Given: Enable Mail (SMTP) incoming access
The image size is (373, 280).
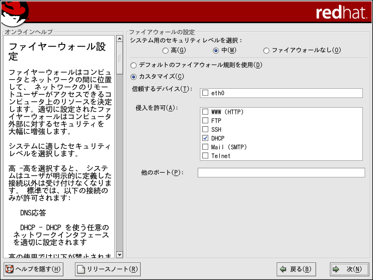Looking at the screenshot, I should [x=205, y=147].
